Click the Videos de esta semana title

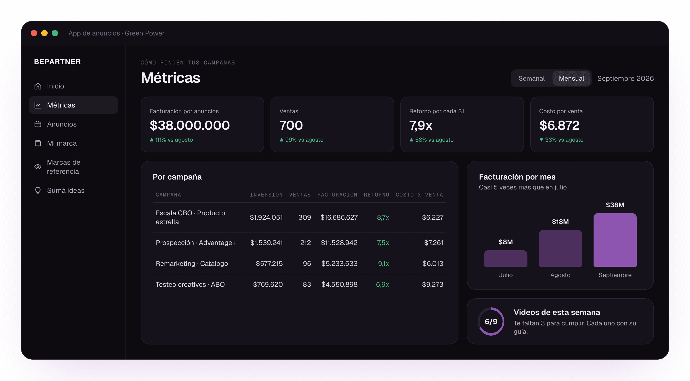557,312
